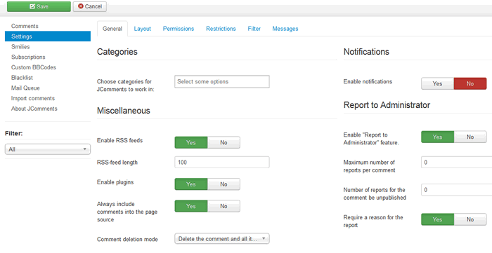
Task: Set Enable plugins to Yes
Action: pyautogui.click(x=190, y=184)
